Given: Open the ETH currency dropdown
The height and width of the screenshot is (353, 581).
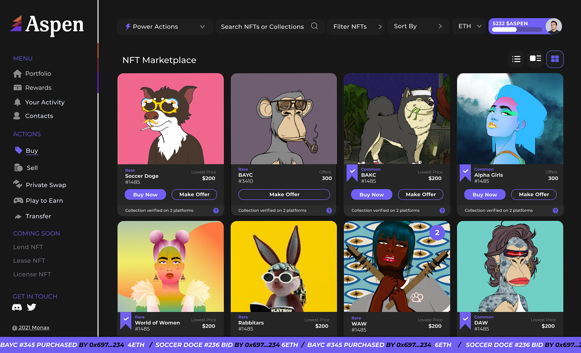Looking at the screenshot, I should 469,26.
